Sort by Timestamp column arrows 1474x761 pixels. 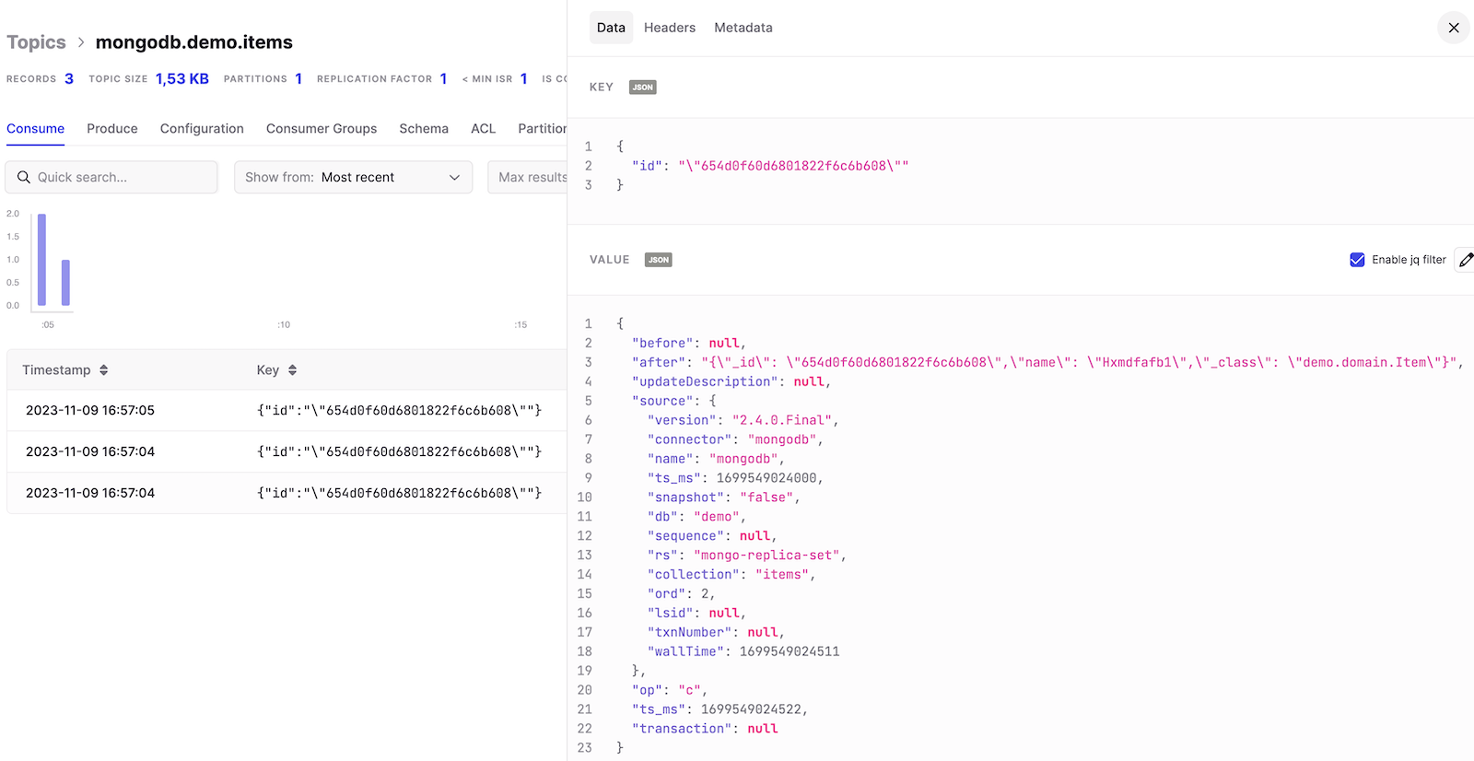click(104, 370)
